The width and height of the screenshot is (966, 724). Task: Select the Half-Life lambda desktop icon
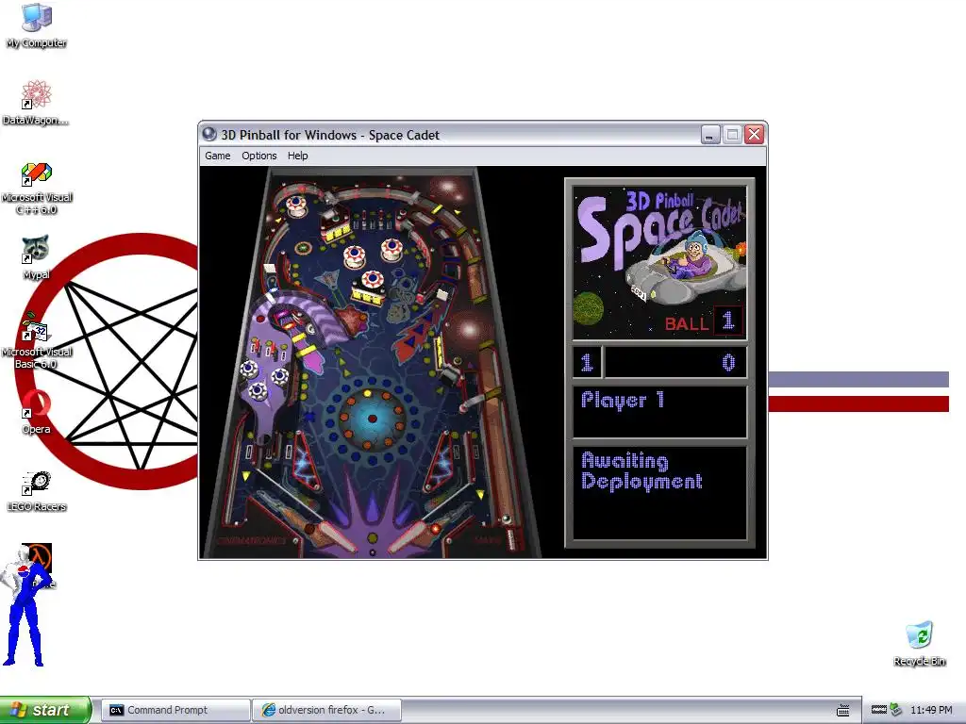(41, 556)
